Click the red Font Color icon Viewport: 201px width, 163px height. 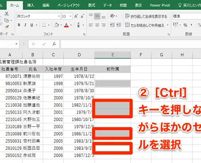point(67,25)
